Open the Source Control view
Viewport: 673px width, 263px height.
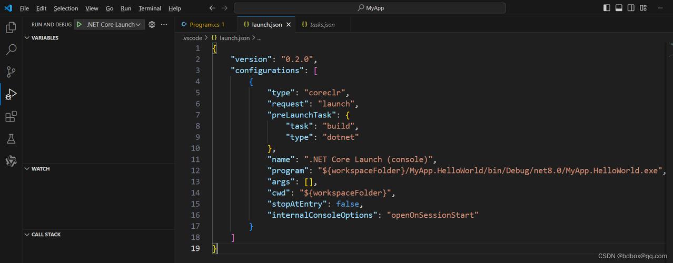tap(11, 72)
